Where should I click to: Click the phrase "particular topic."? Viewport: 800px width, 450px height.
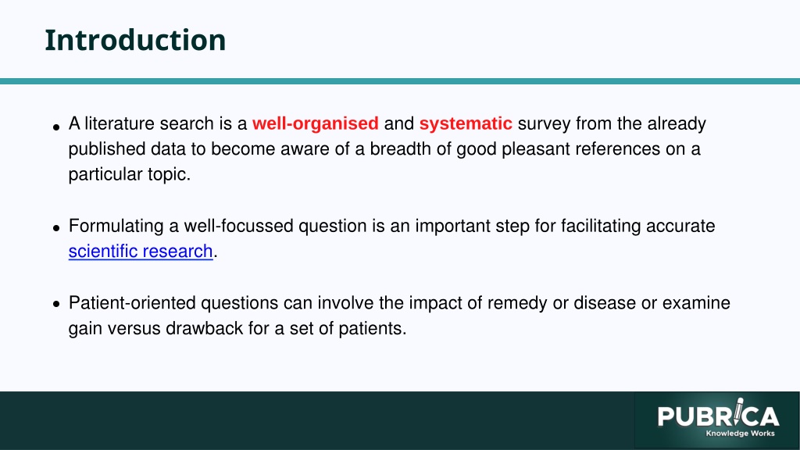[x=130, y=175]
